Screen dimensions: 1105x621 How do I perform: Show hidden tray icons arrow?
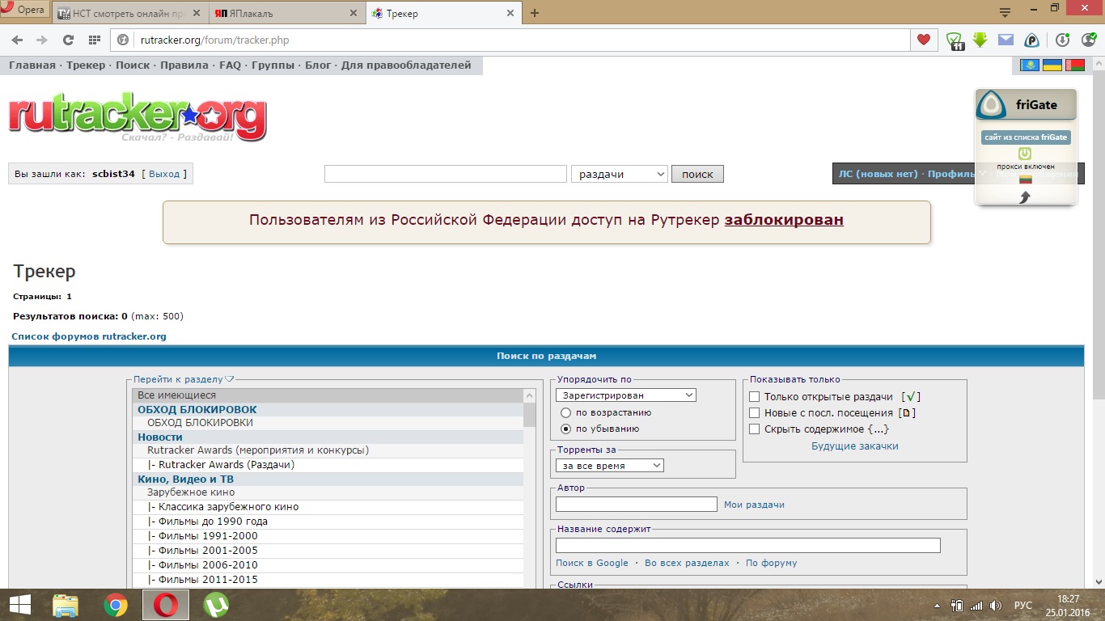coord(937,605)
